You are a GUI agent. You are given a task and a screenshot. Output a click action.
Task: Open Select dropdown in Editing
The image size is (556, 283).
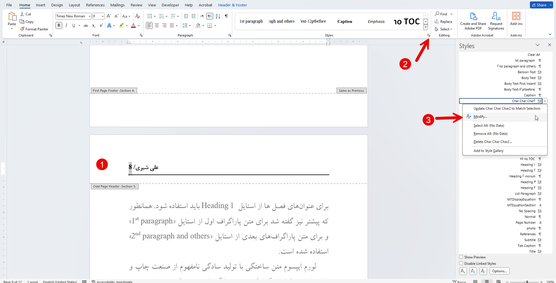[444, 29]
